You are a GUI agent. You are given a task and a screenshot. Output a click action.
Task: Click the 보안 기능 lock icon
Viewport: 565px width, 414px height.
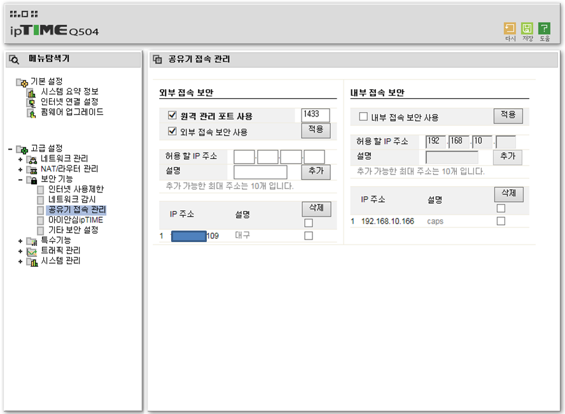pos(32,180)
